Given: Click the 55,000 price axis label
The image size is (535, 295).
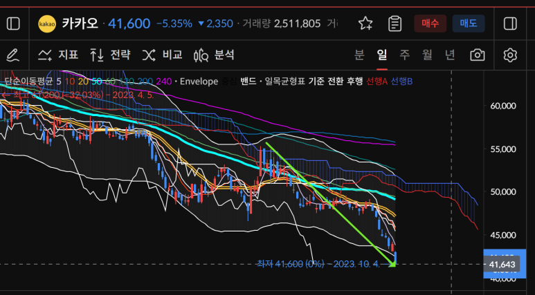Looking at the screenshot, I should (x=503, y=149).
